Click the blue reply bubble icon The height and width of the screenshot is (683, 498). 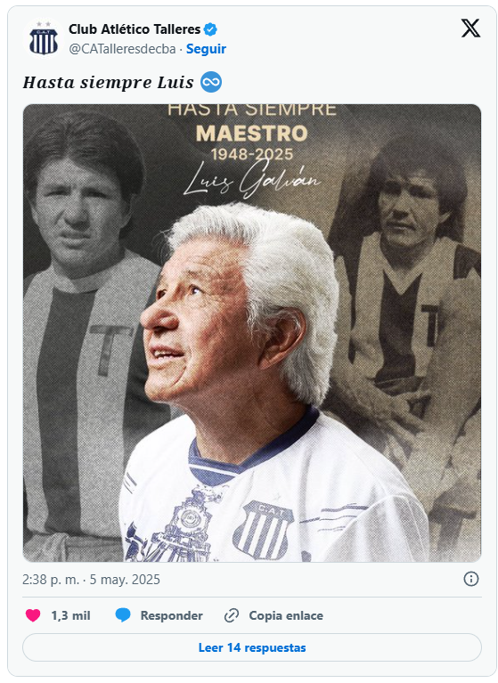[x=123, y=615]
